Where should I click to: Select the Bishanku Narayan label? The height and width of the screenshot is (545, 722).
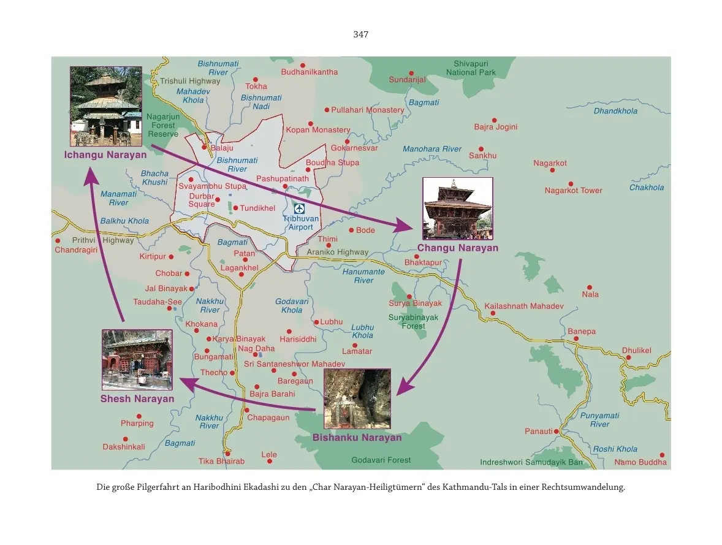(x=357, y=437)
